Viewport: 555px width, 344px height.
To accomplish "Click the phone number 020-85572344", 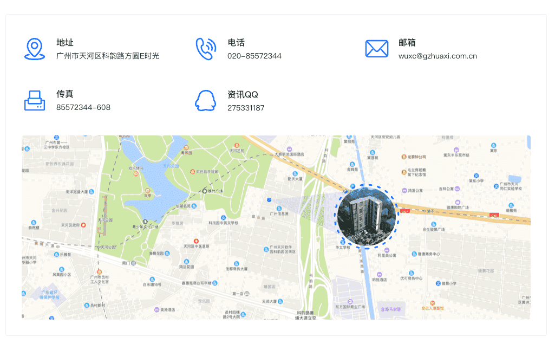I will (x=254, y=56).
